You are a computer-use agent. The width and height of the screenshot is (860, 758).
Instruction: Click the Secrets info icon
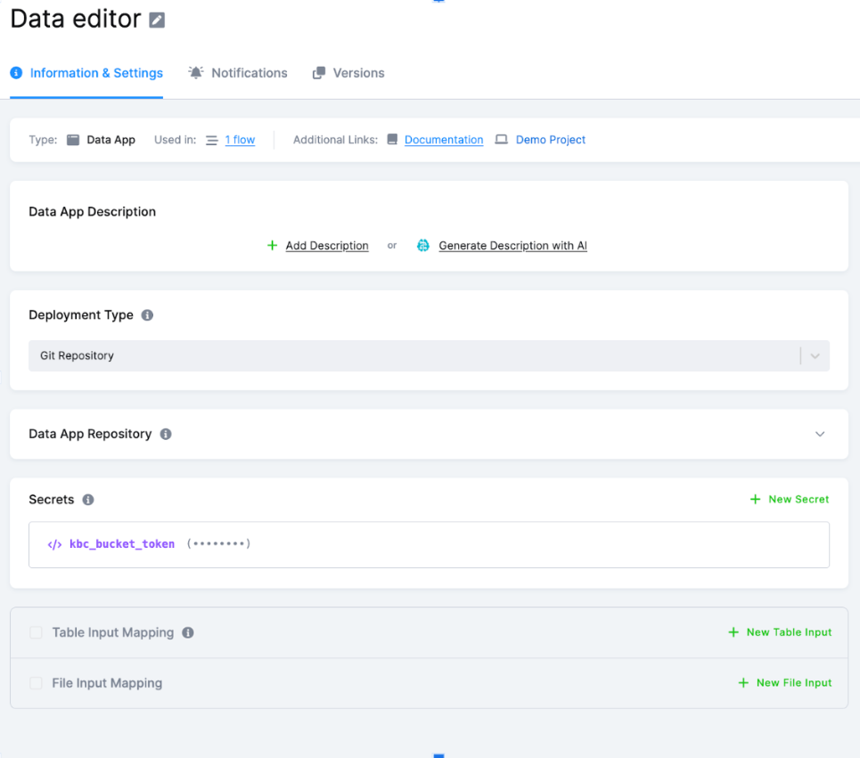click(87, 500)
